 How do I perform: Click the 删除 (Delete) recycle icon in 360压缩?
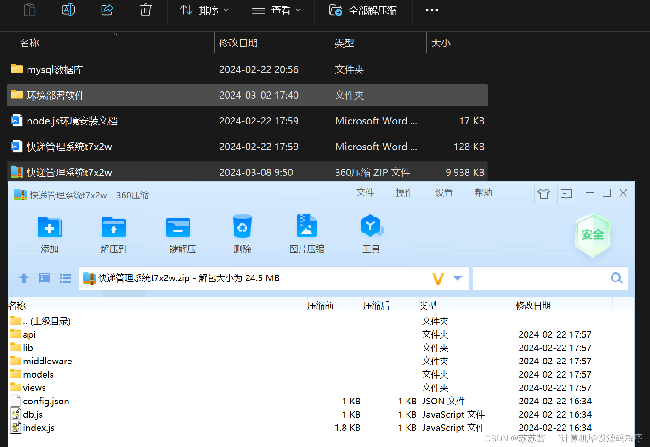pyautogui.click(x=242, y=233)
